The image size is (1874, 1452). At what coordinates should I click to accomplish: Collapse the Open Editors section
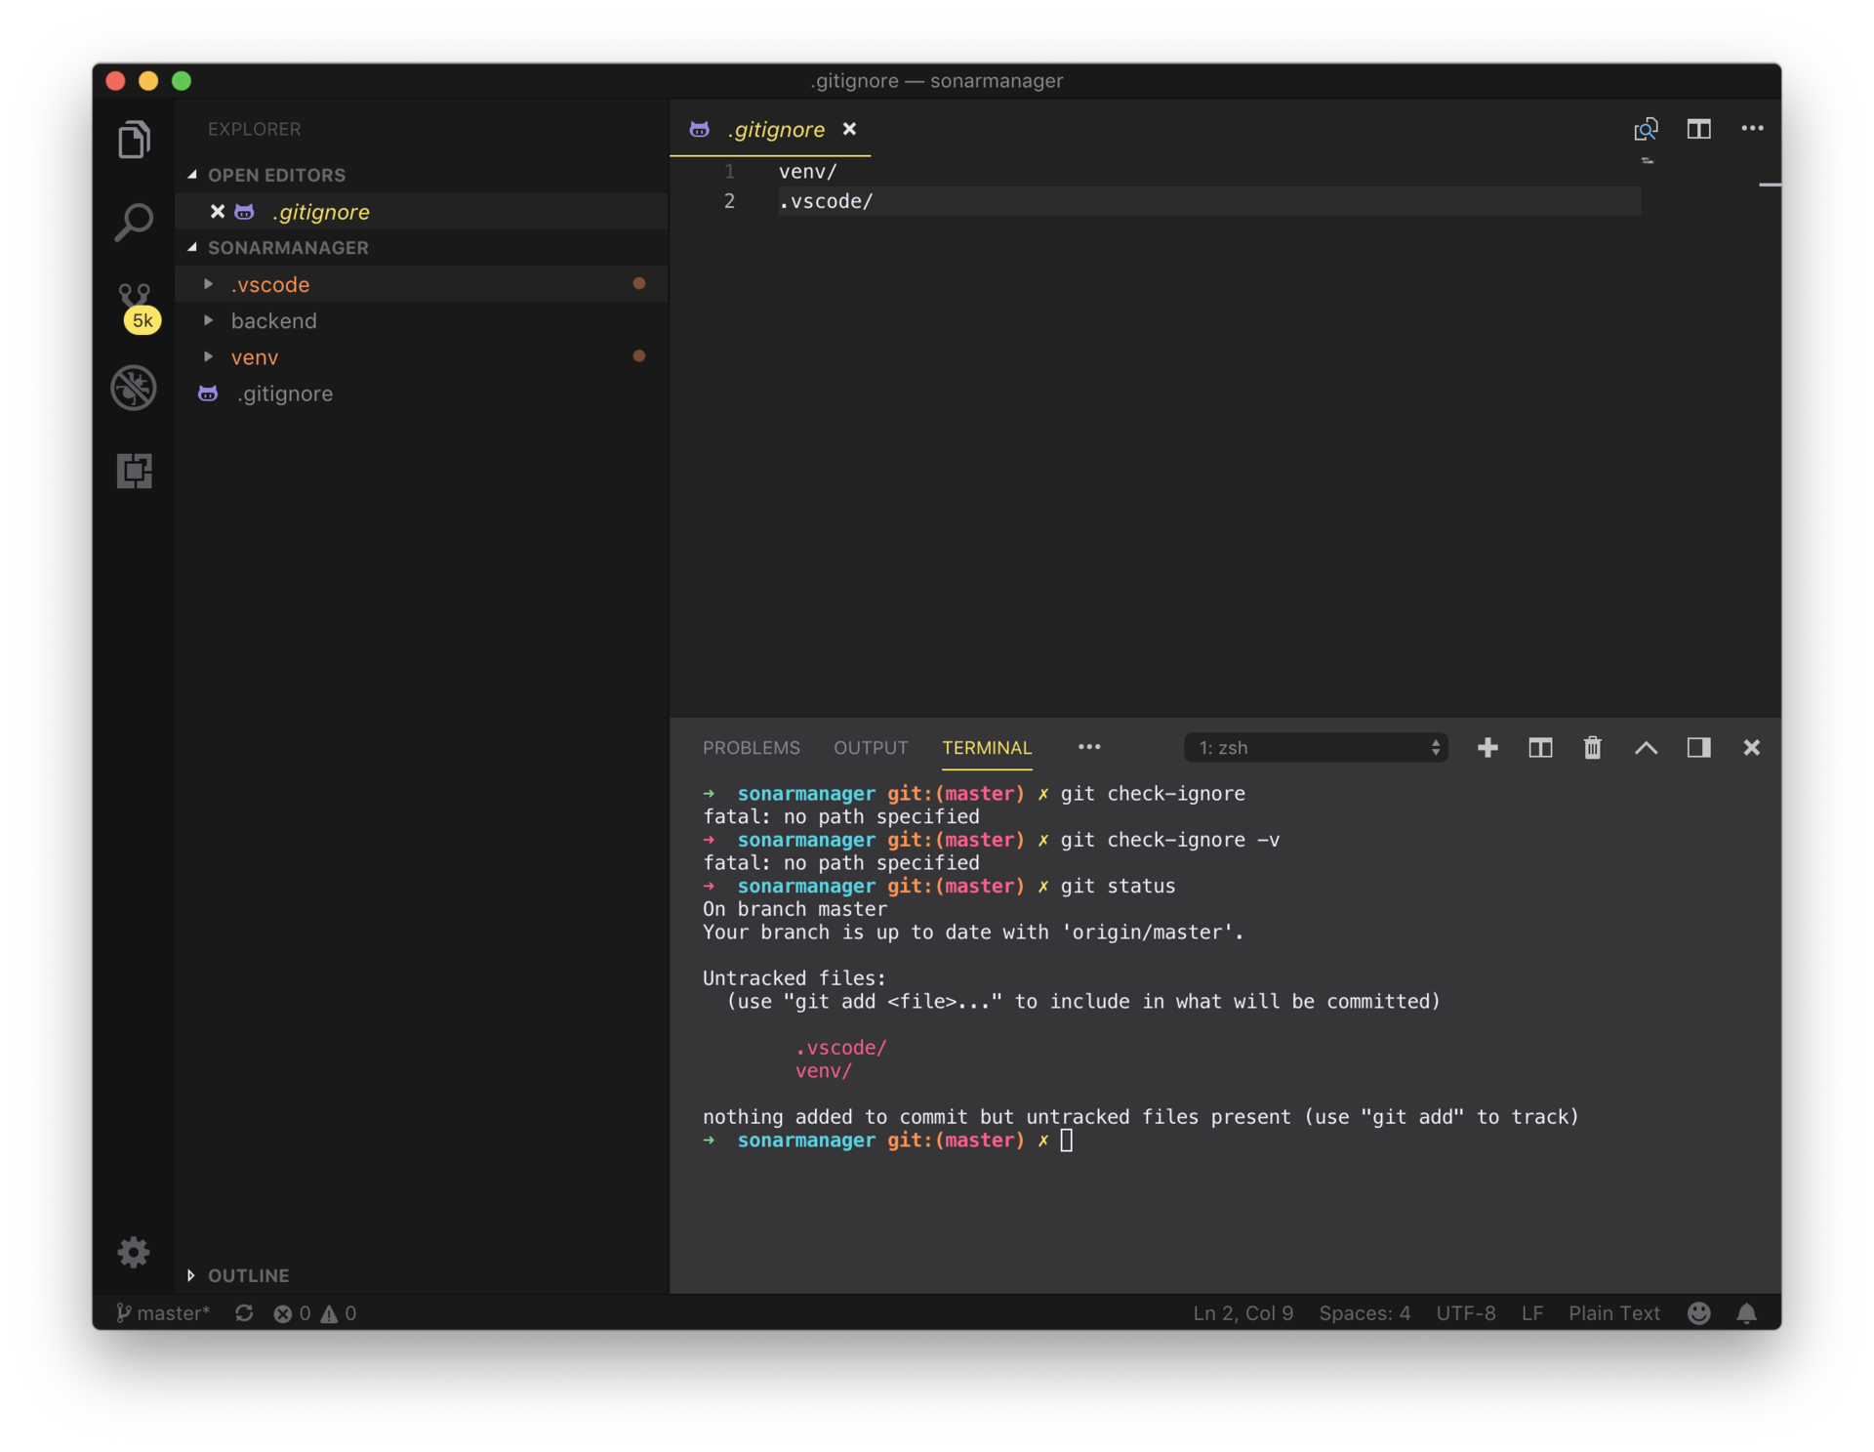[192, 175]
